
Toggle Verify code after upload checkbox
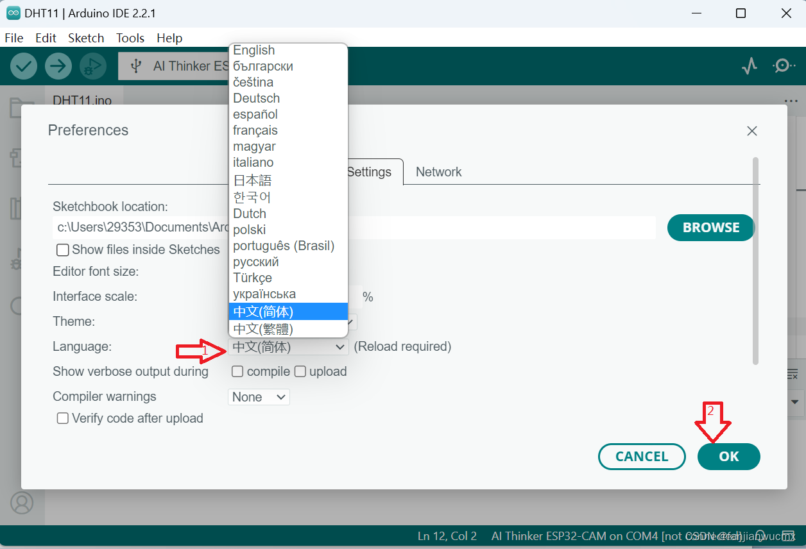click(63, 418)
